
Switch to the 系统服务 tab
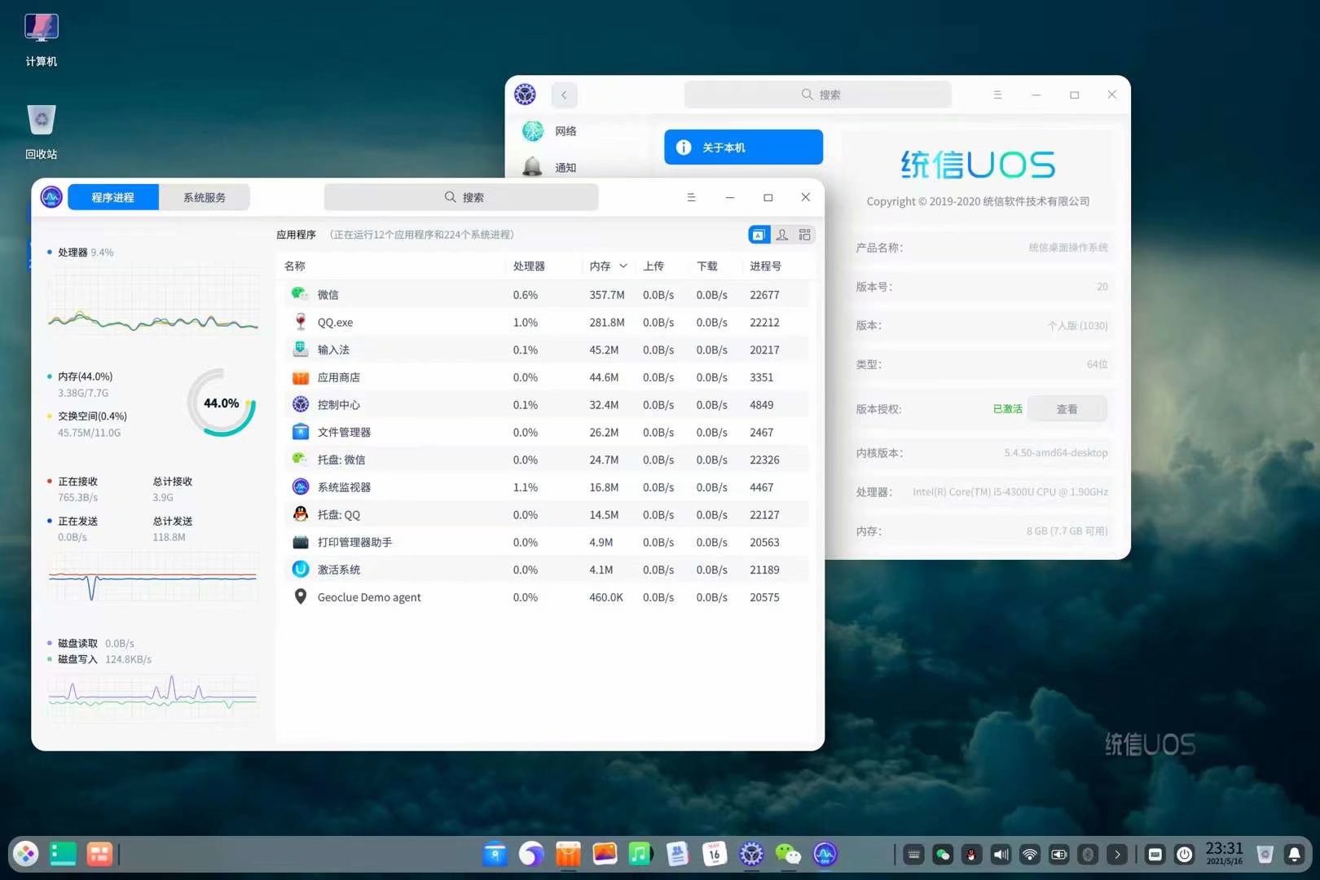tap(205, 197)
